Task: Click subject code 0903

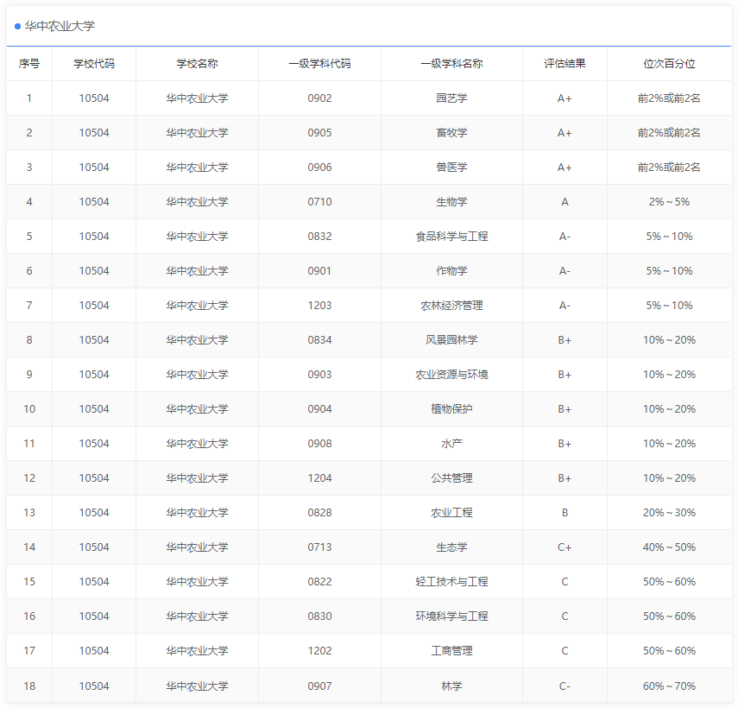Action: pyautogui.click(x=319, y=374)
